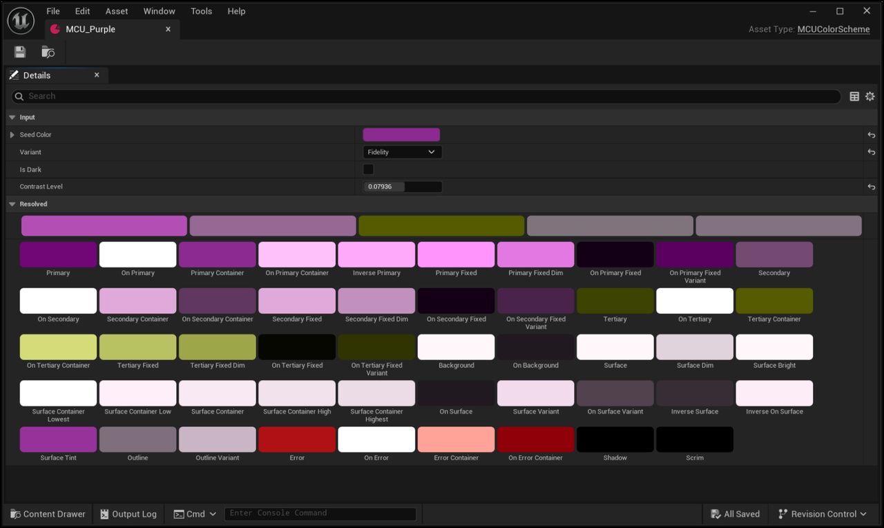Click the 'Shadow' swatch label
The height and width of the screenshot is (528, 884).
click(x=615, y=458)
